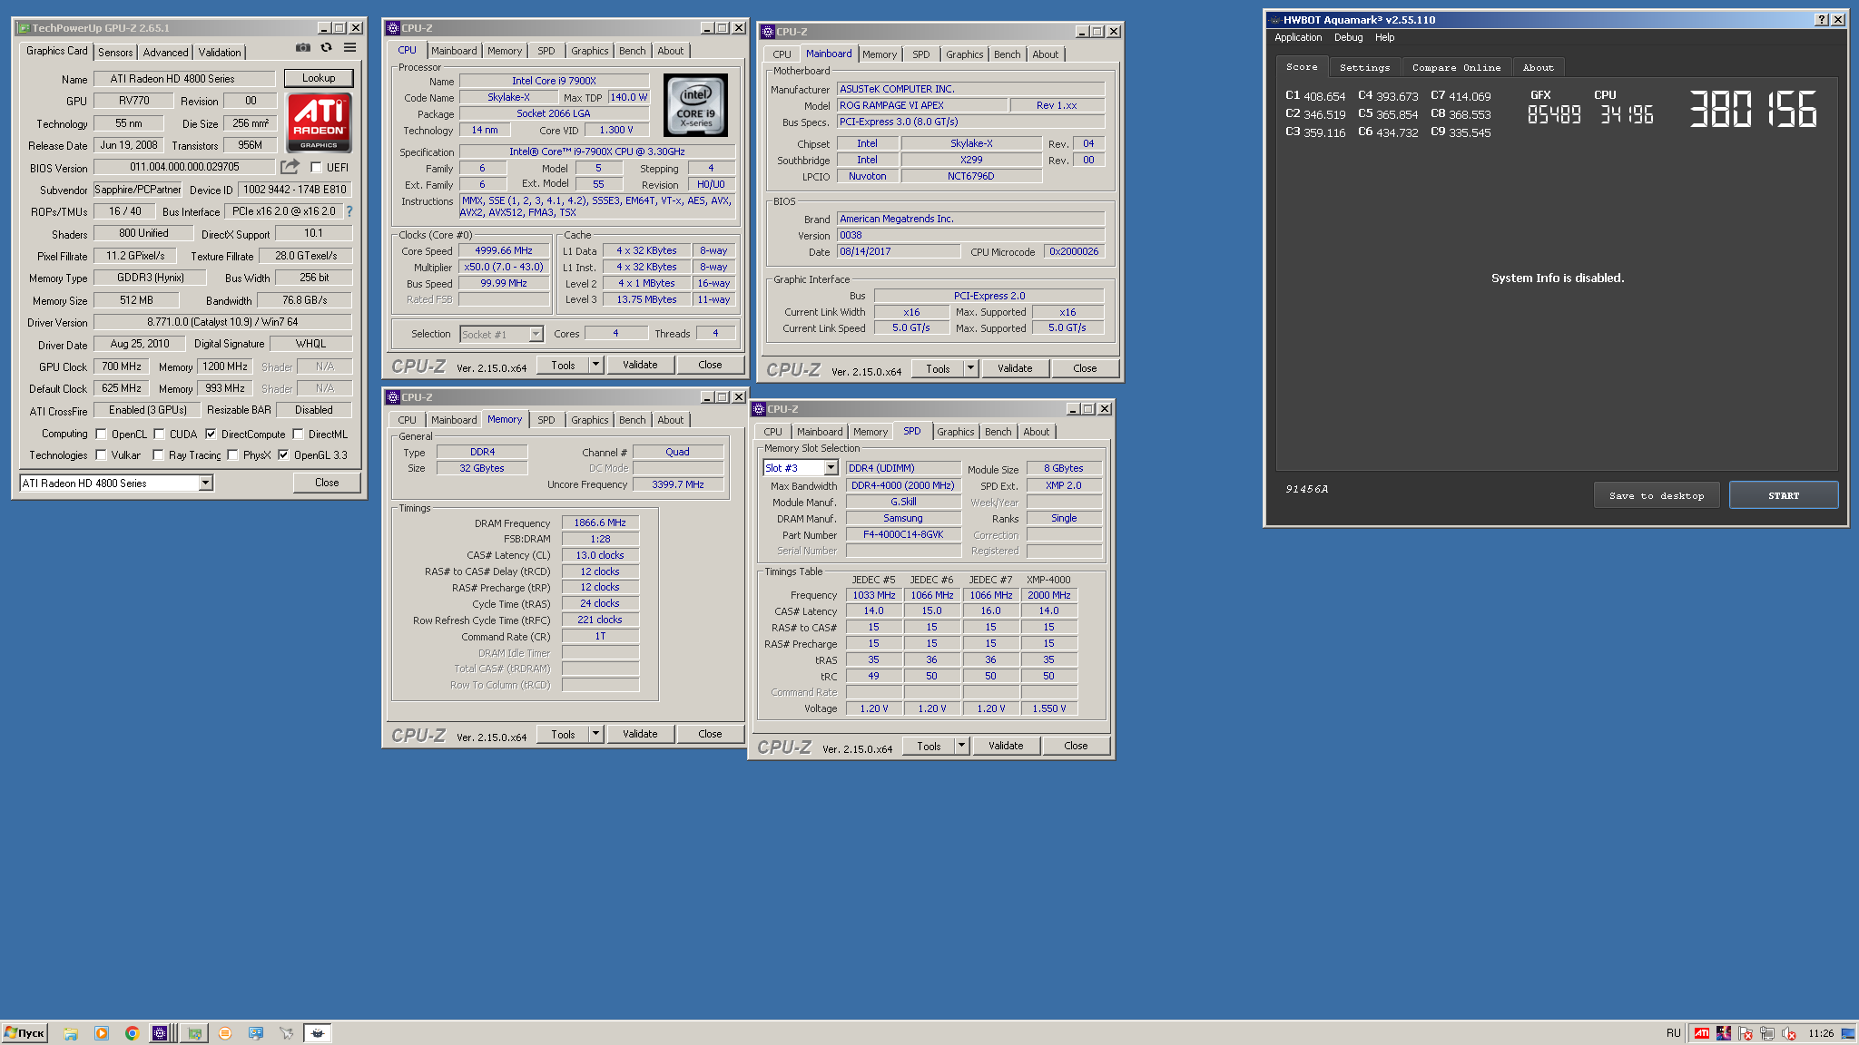The image size is (1859, 1045).
Task: Click the ATI tray icon
Action: 1702,1033
